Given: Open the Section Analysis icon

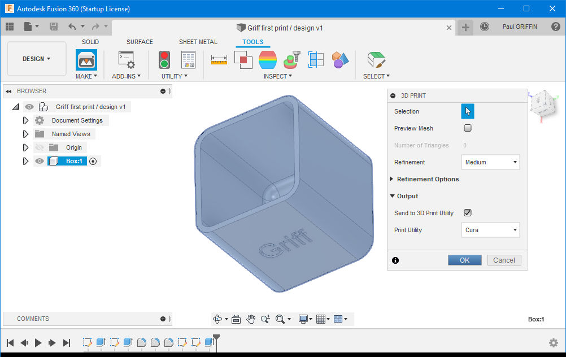Looking at the screenshot, I should [x=316, y=60].
